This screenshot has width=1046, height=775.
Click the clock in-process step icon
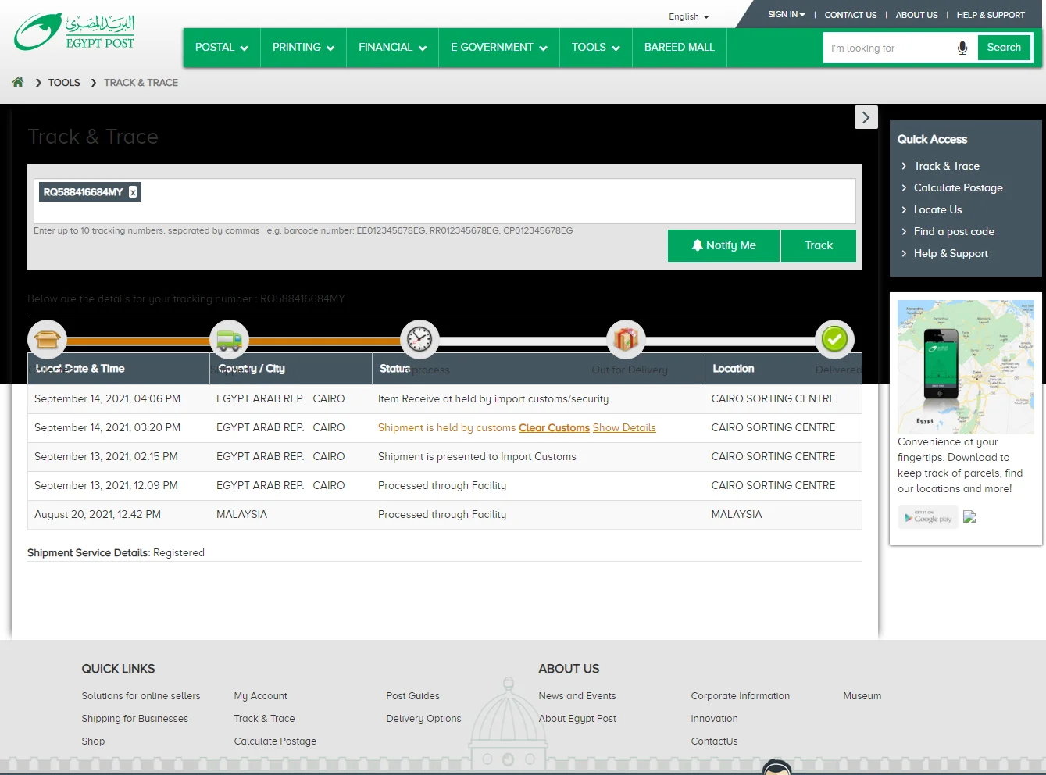point(419,339)
